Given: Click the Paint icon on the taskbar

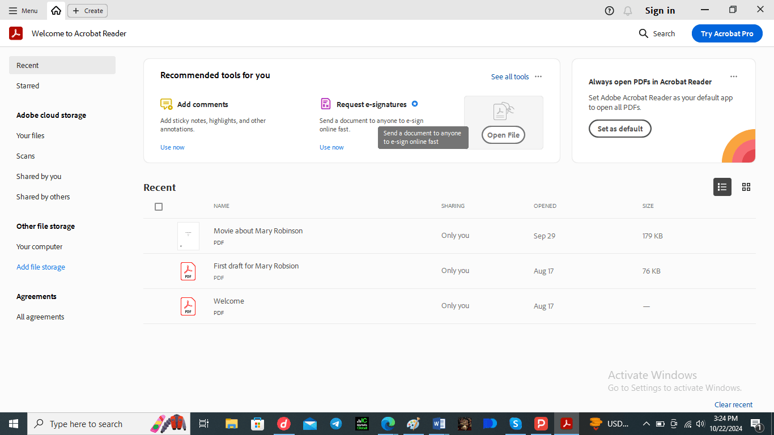Looking at the screenshot, I should pos(413,424).
